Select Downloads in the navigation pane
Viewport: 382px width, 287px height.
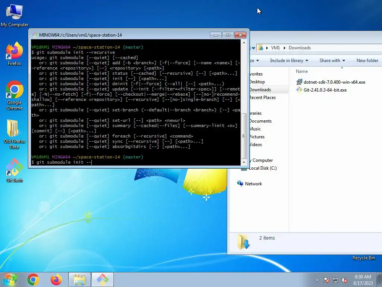coord(260,90)
